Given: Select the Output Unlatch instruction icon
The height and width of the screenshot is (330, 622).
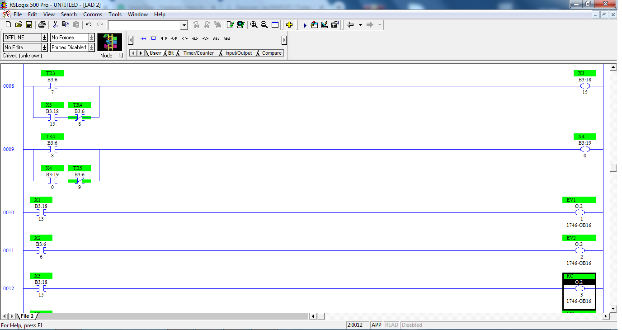Looking at the screenshot, I should (x=205, y=38).
